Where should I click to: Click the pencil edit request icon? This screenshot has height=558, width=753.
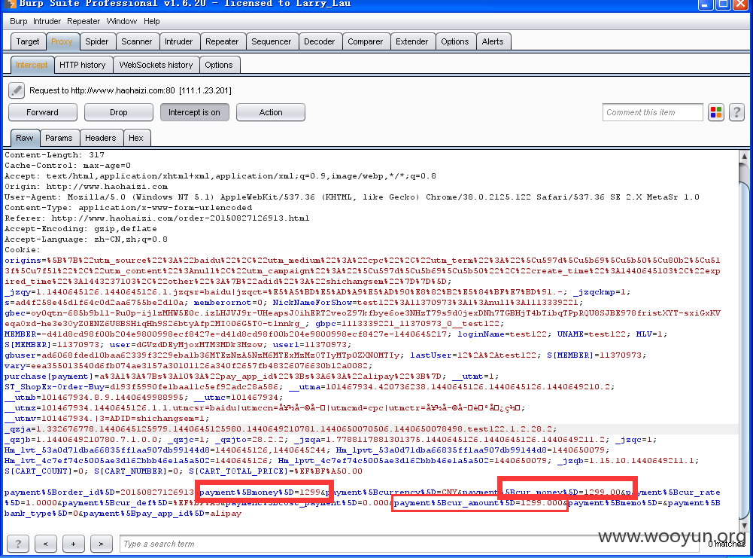point(17,90)
